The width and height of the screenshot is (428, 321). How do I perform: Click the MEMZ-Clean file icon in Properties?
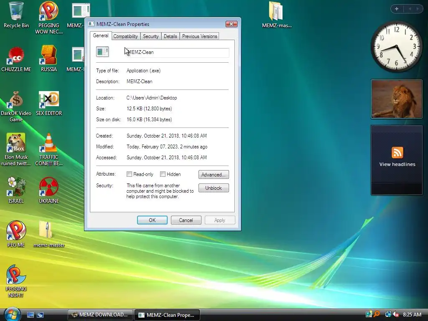point(102,51)
